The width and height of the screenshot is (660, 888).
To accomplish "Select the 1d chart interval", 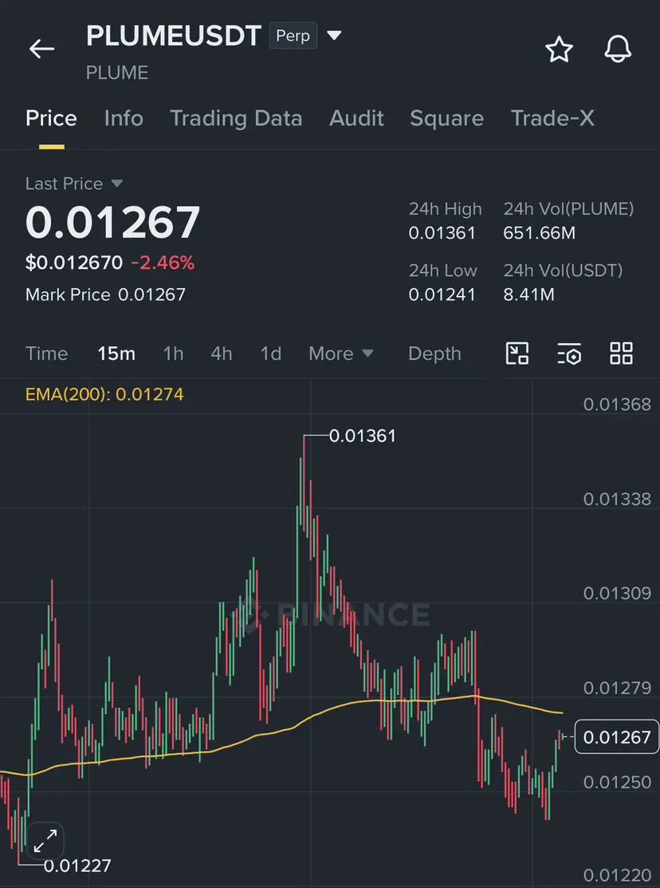I will (x=270, y=354).
